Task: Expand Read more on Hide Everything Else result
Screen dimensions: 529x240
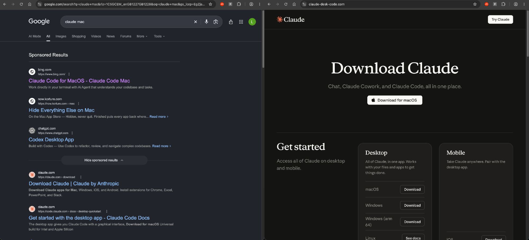Action: click(x=159, y=117)
